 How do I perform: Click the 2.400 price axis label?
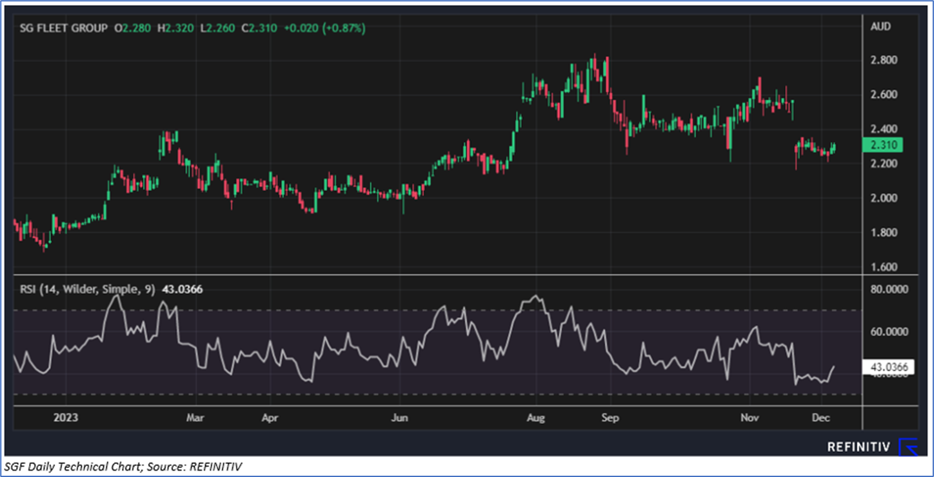tap(883, 130)
